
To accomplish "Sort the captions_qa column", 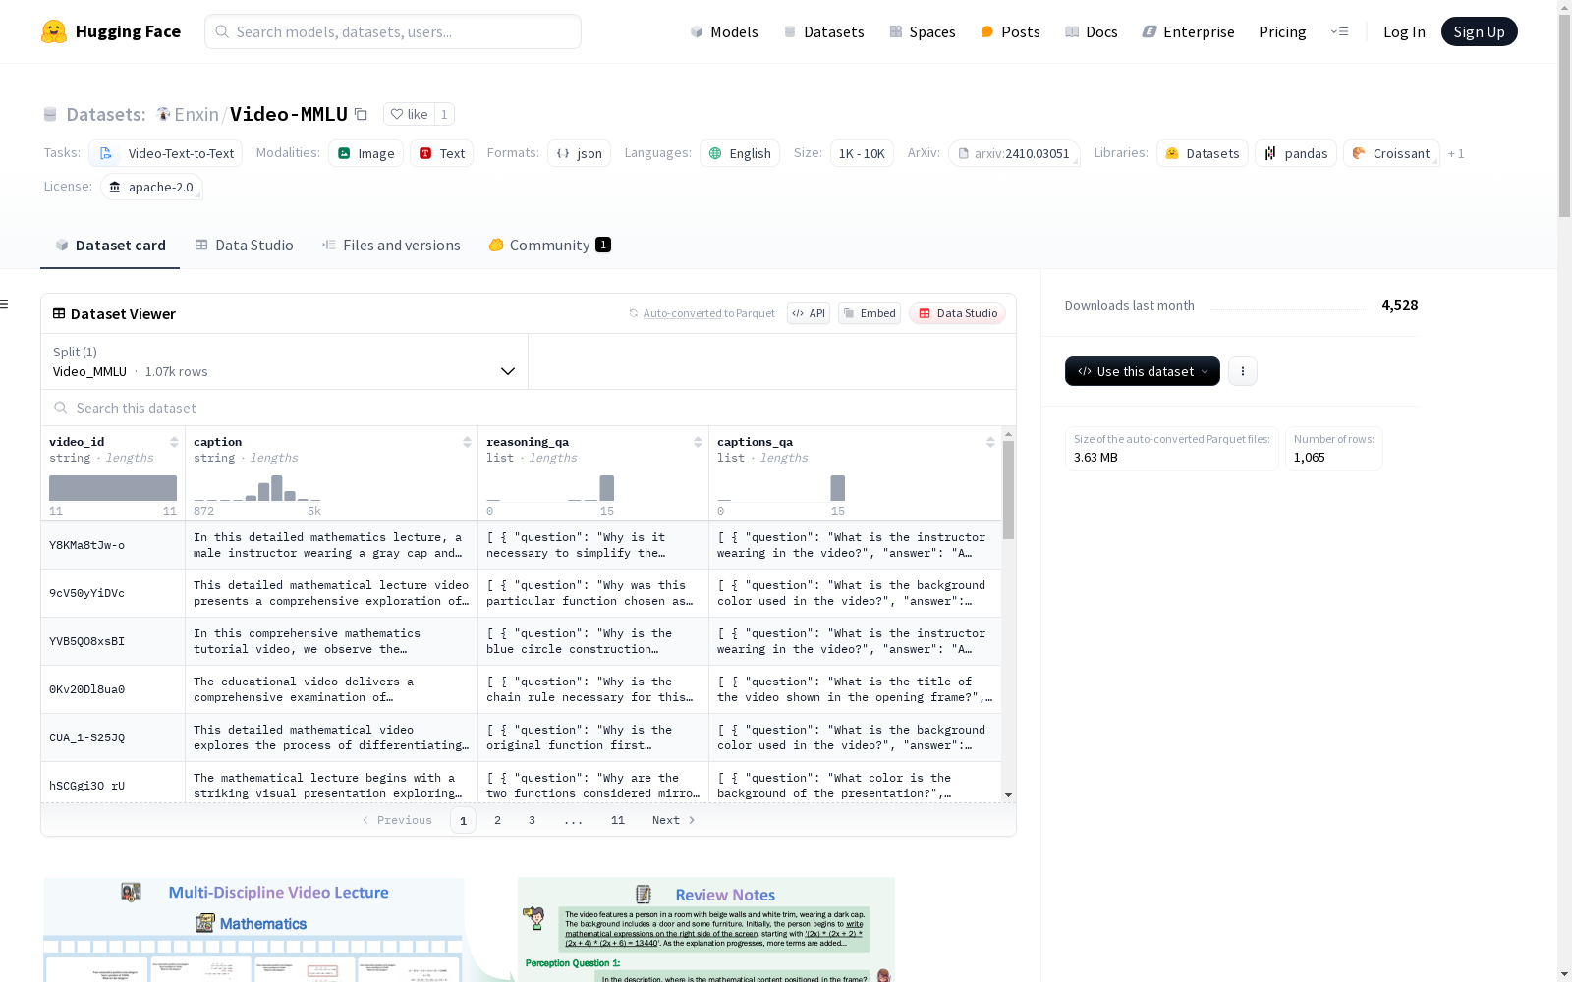I will coord(990,442).
